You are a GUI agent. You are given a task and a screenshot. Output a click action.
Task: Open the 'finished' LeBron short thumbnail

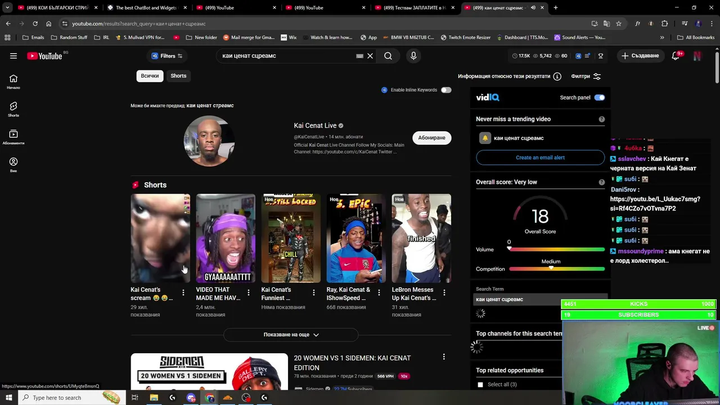click(421, 238)
